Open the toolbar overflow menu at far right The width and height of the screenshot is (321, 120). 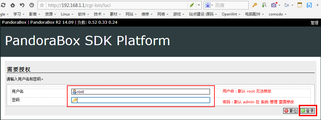point(318,5)
